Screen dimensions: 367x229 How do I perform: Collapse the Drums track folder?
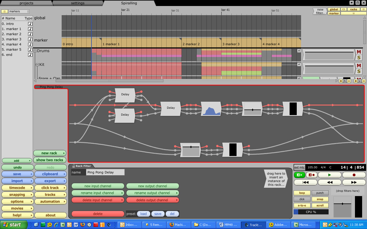coord(35,51)
